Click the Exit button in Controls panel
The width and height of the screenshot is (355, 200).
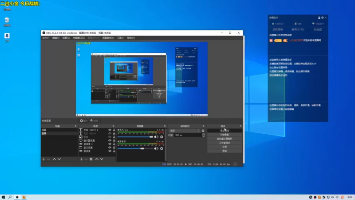pyautogui.click(x=225, y=151)
